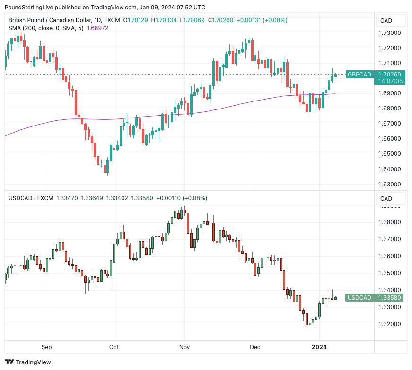Click the Sep label on the time axis
412x370 pixels.
pyautogui.click(x=46, y=347)
